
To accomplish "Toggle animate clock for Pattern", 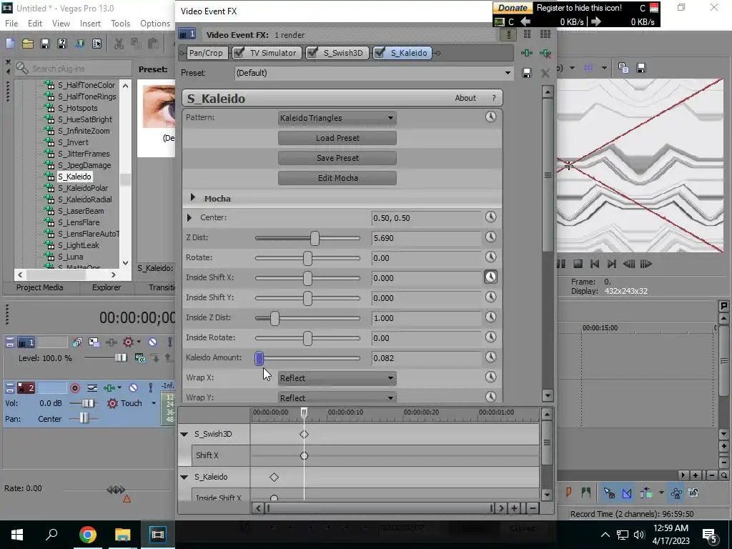I will pyautogui.click(x=490, y=117).
